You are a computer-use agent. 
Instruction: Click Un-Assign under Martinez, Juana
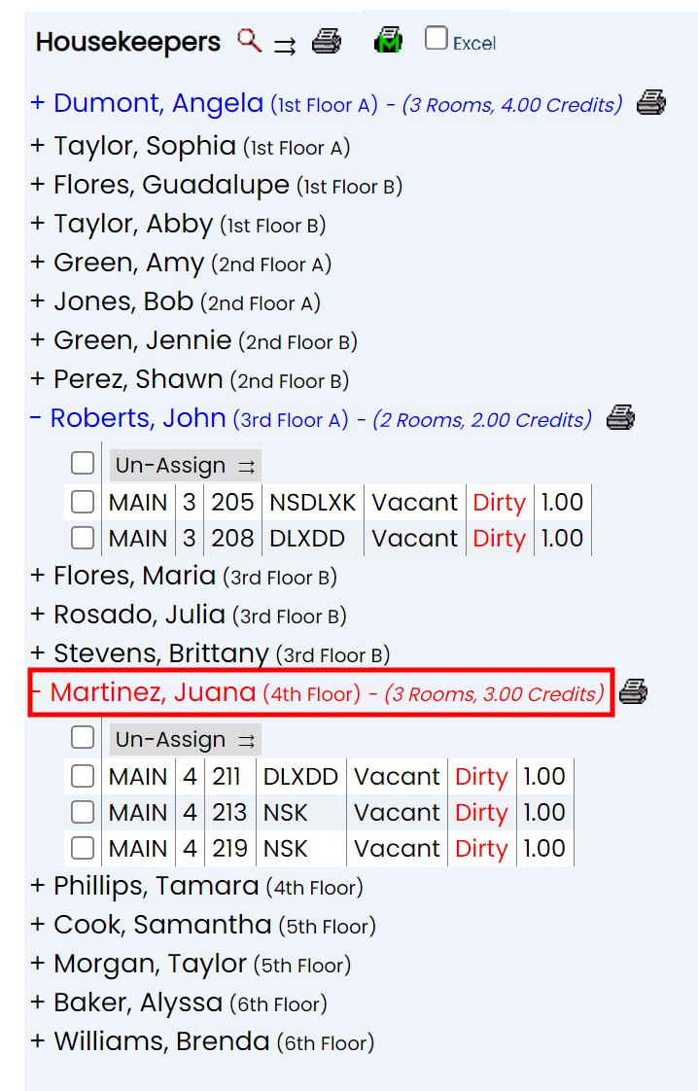[x=184, y=740]
